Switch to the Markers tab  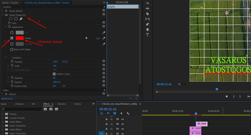(62, 104)
